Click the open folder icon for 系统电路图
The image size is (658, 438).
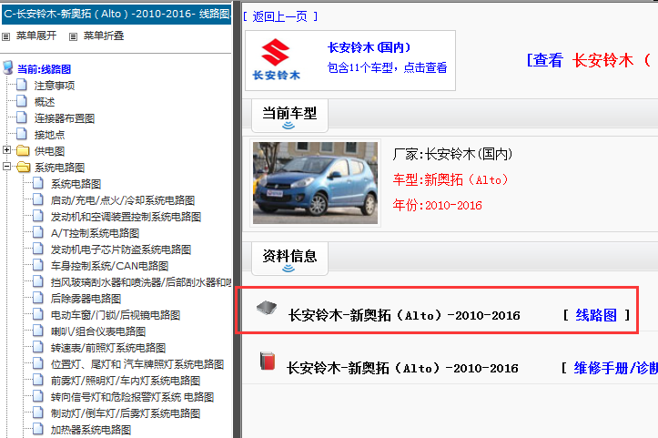(x=23, y=167)
